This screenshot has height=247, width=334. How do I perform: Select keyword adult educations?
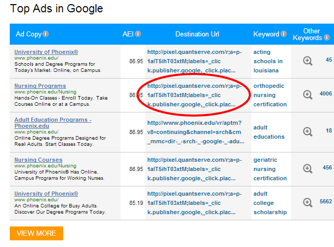269,132
